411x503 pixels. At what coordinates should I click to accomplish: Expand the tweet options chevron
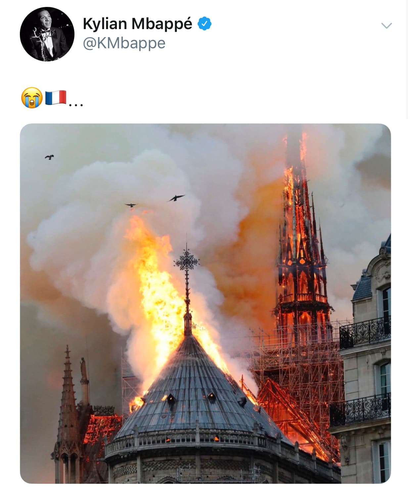(386, 25)
